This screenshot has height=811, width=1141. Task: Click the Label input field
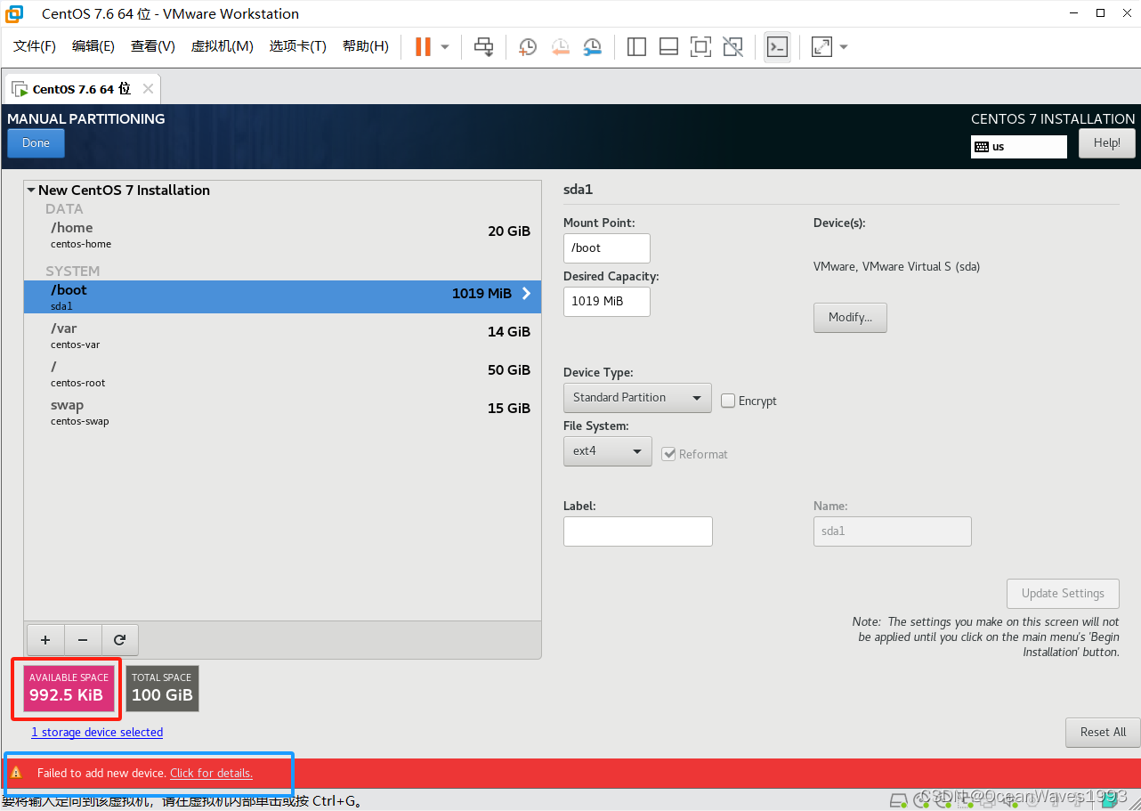(638, 531)
